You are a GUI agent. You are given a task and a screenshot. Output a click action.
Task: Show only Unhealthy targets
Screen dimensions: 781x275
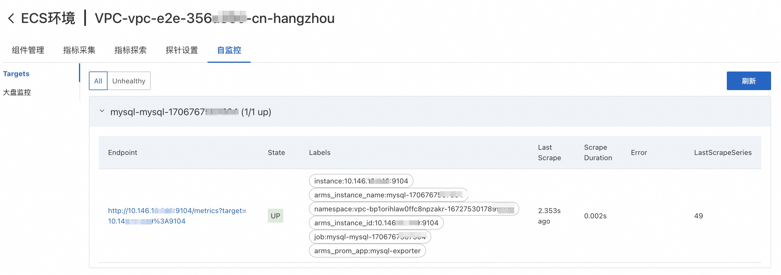129,81
